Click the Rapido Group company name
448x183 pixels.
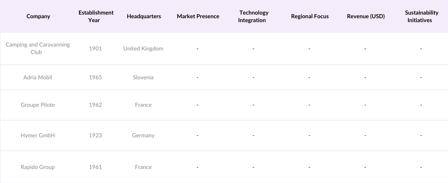[38, 167]
